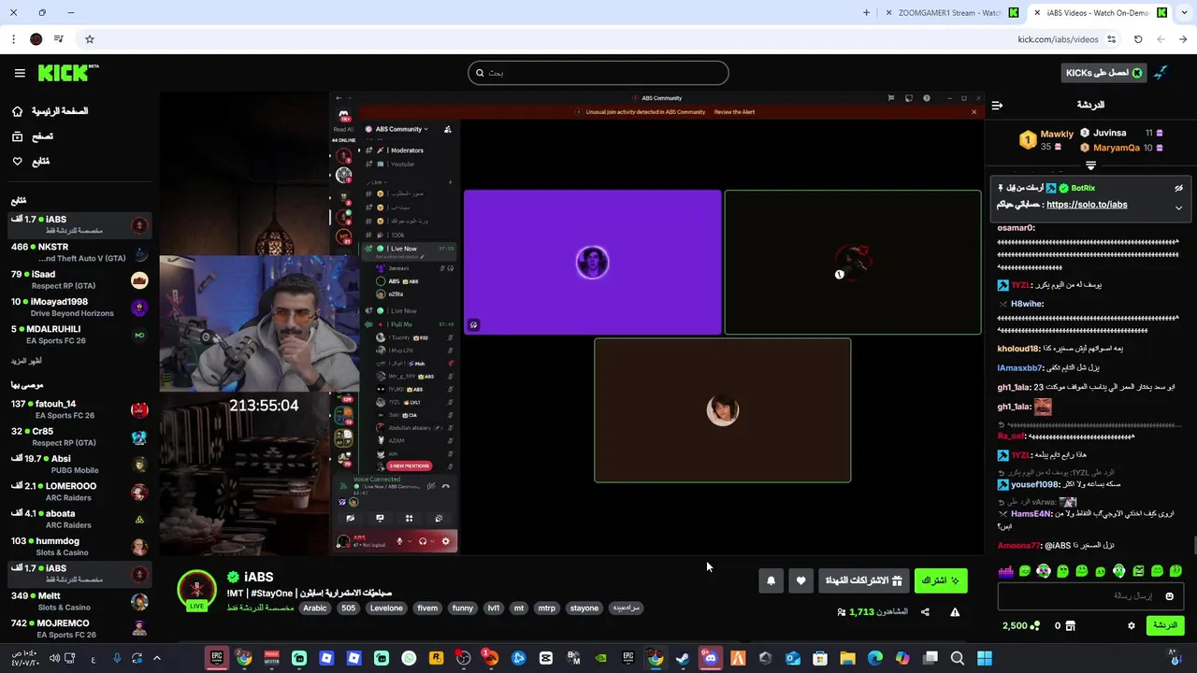Screen dimensions: 1197x673
Task: Hide the pinned BotRix message
Action: pyautogui.click(x=1178, y=188)
